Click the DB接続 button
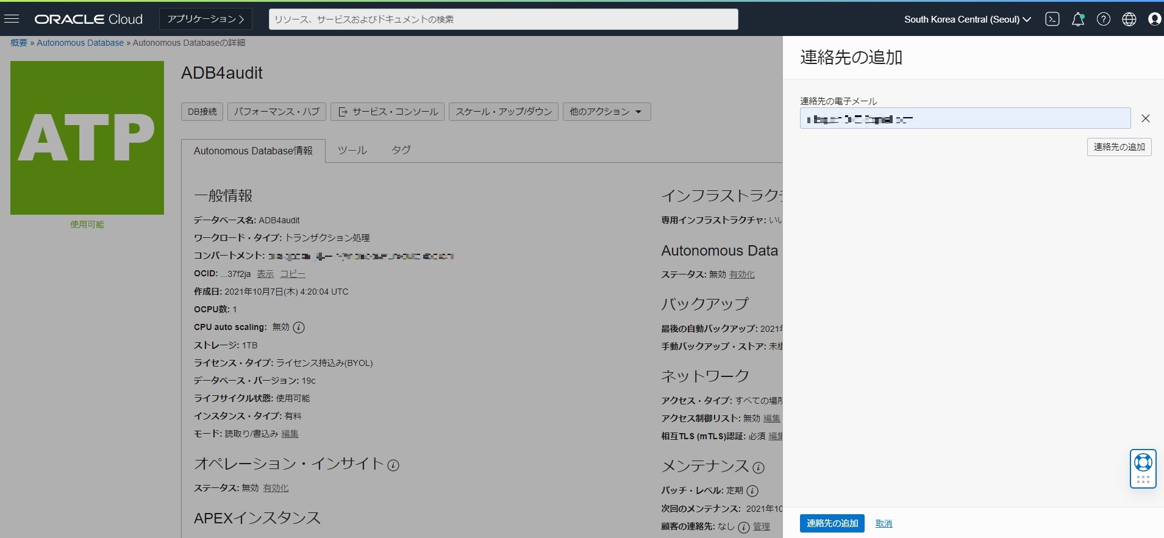The height and width of the screenshot is (538, 1164). (x=202, y=112)
